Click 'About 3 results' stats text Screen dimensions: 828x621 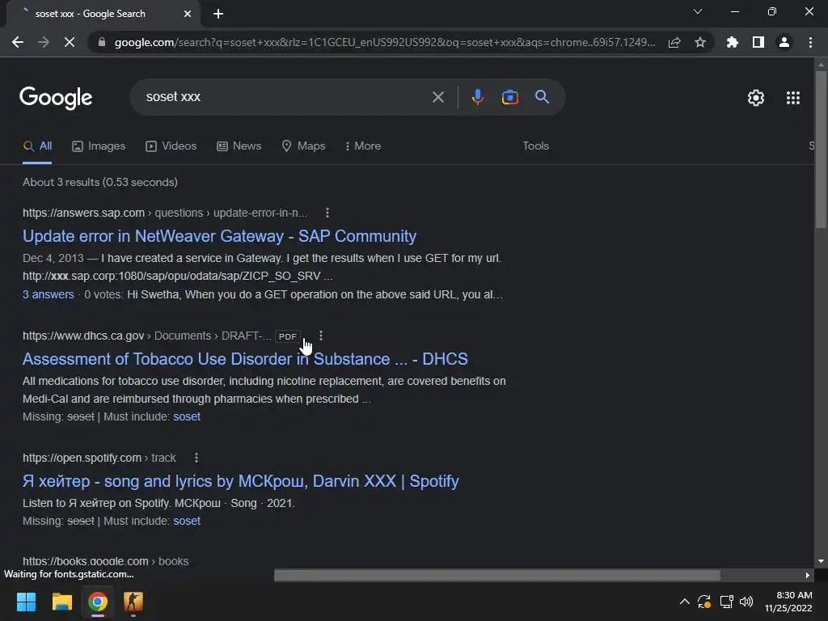click(x=99, y=182)
